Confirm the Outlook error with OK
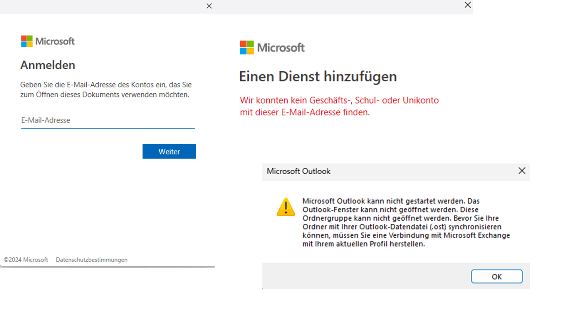This screenshot has width=564, height=317. tap(496, 276)
